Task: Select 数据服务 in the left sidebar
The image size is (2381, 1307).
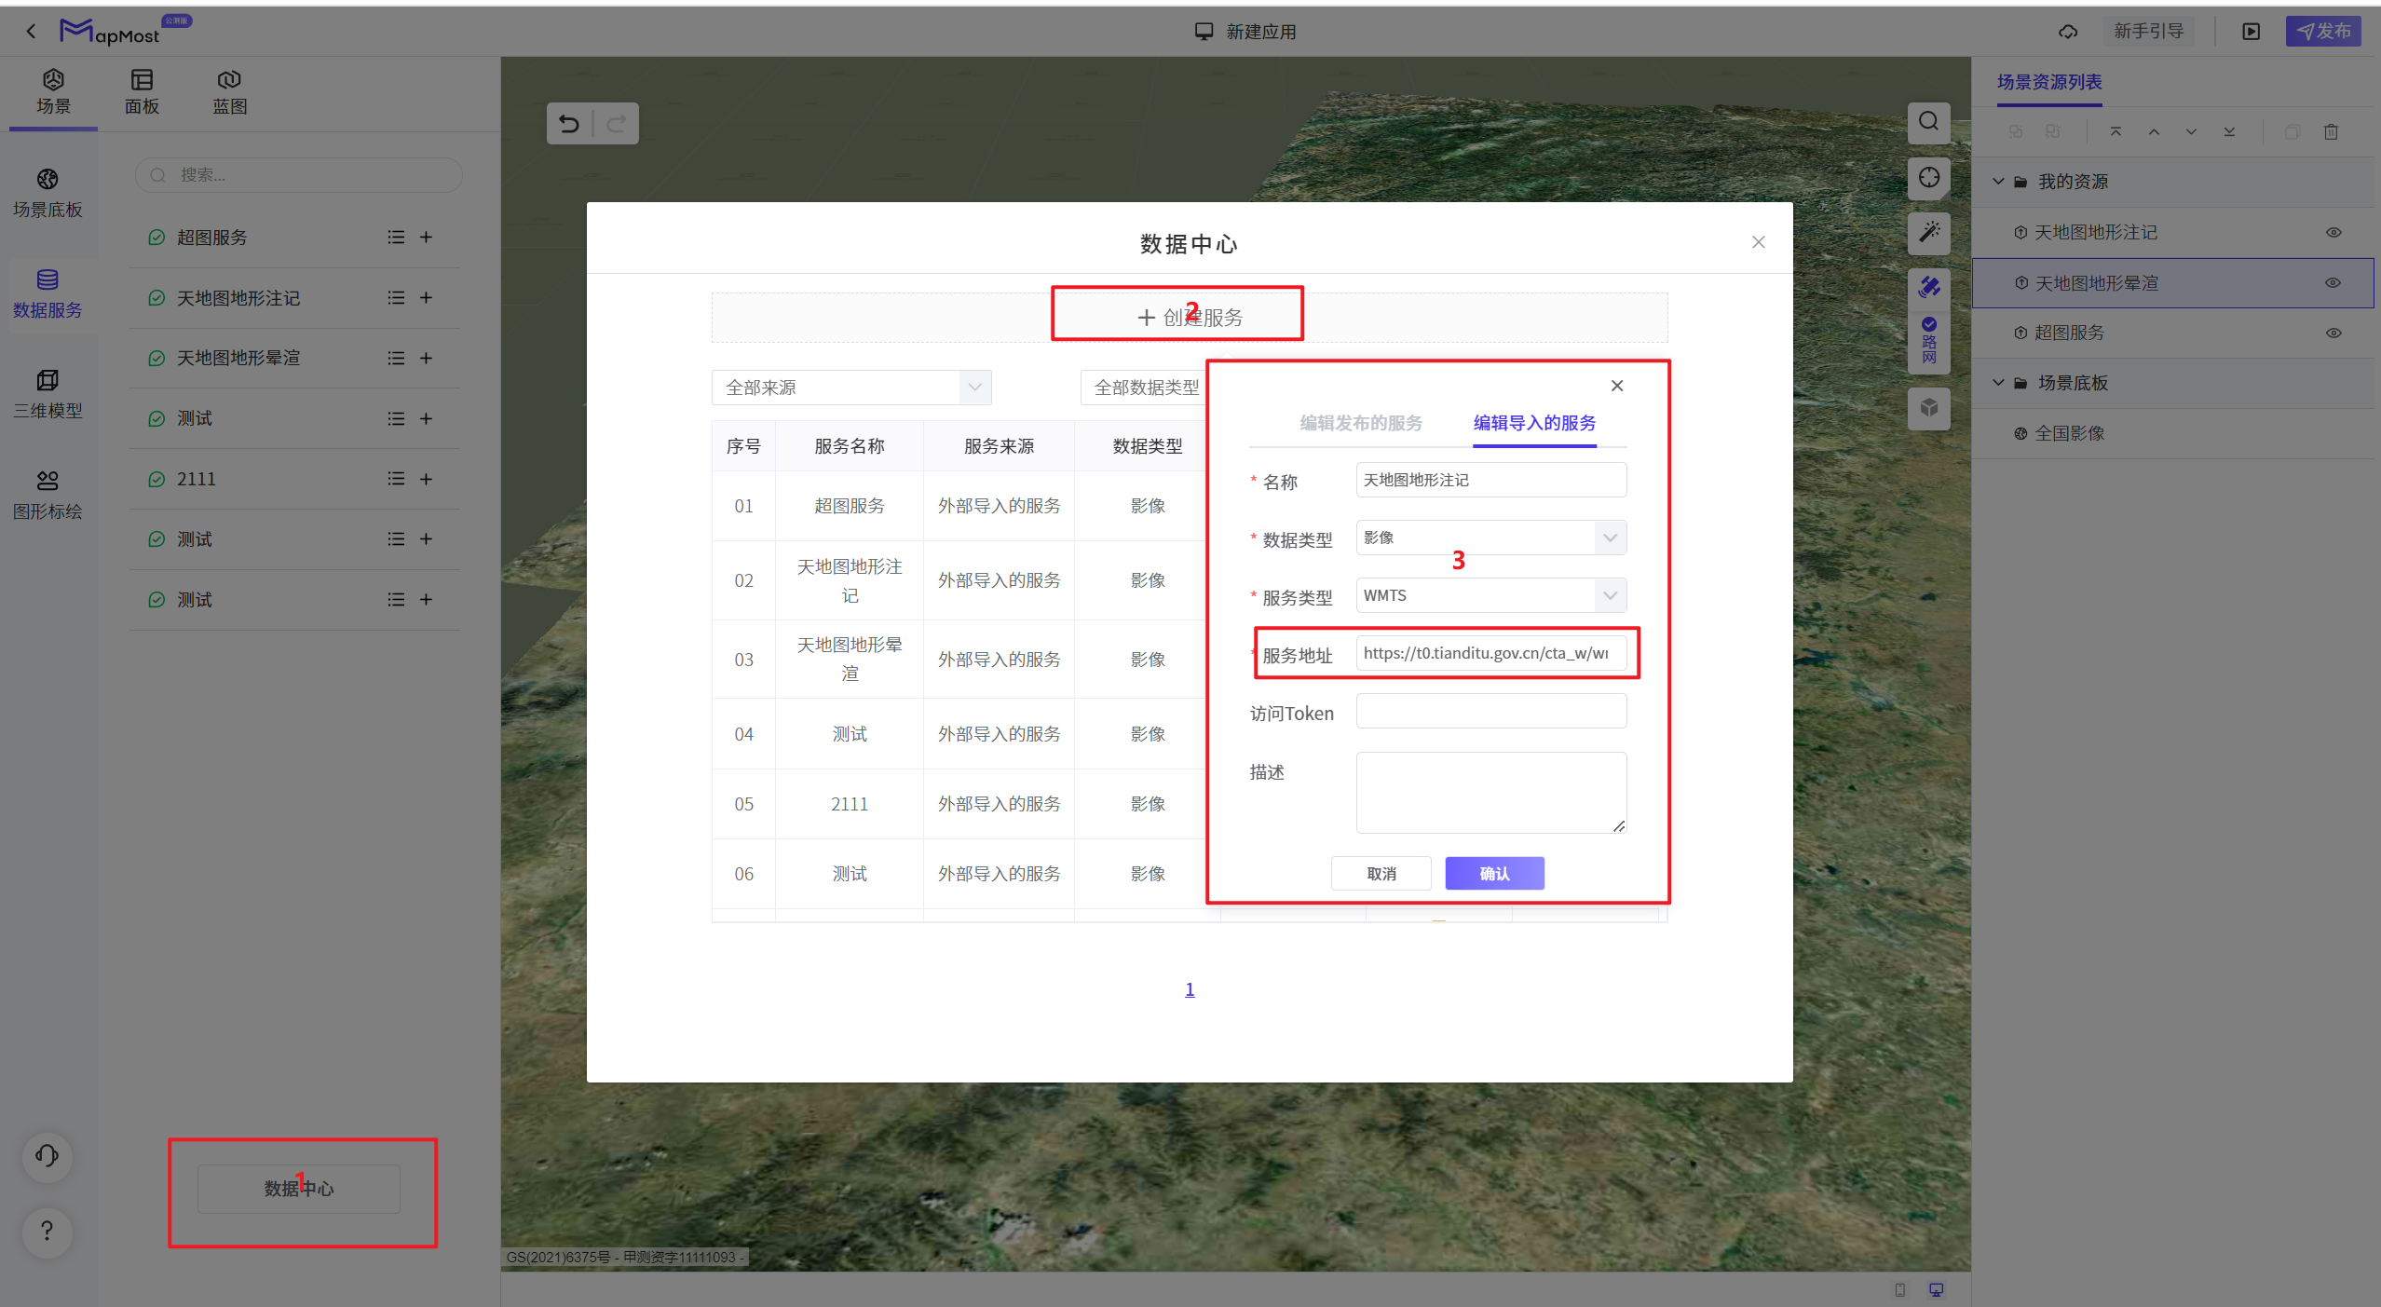Action: click(x=48, y=294)
